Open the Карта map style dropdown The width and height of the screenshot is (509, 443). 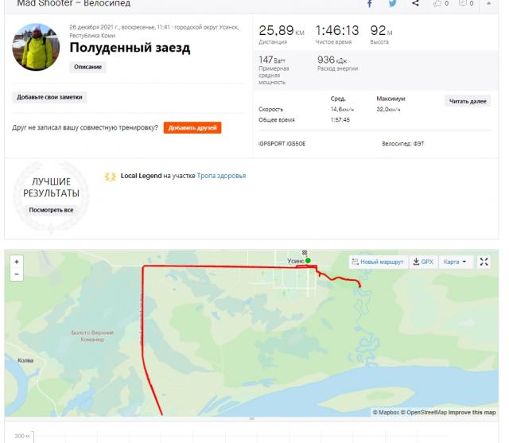(454, 262)
